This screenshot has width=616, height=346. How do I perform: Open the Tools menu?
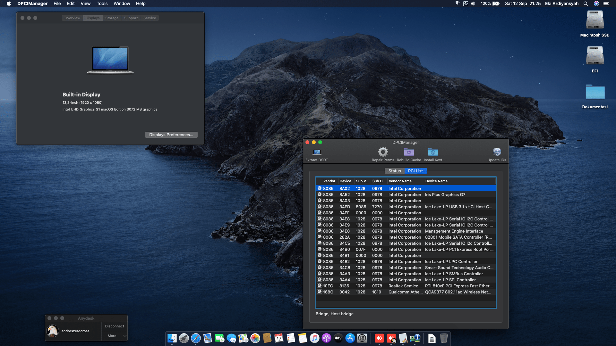(102, 4)
